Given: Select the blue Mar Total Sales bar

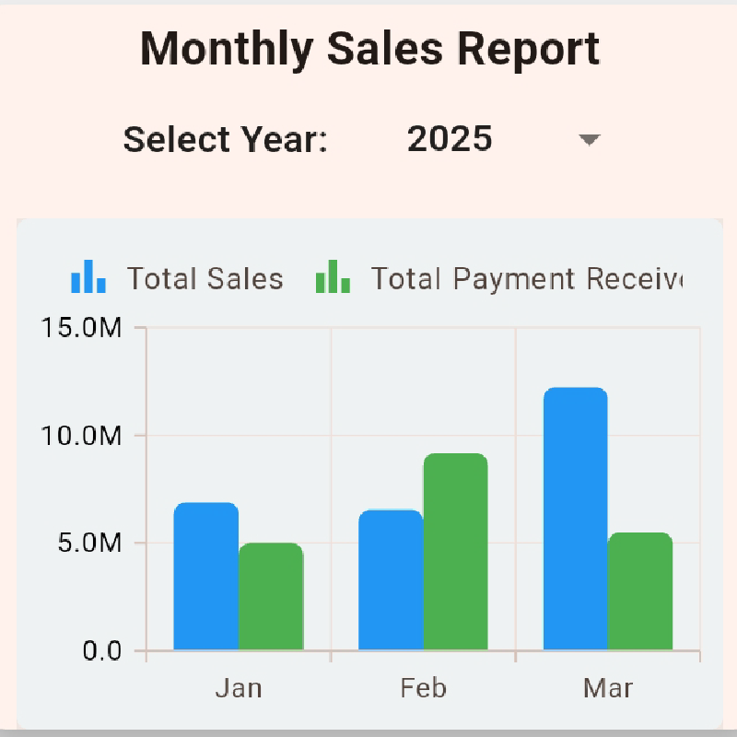Looking at the screenshot, I should 576,519.
